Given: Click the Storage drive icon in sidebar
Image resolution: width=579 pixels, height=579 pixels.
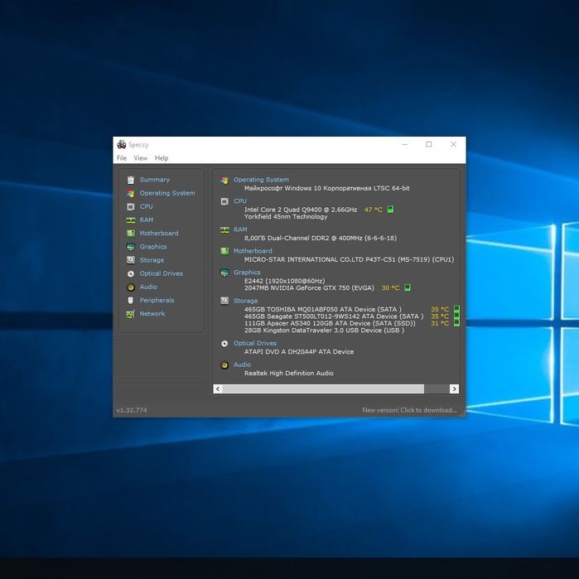Looking at the screenshot, I should click(x=131, y=260).
